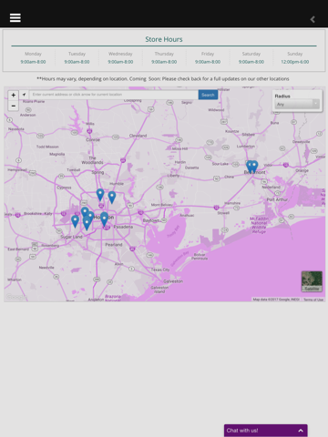Open the hamburger menu
Screen dimensions: 328x437
(15, 17)
